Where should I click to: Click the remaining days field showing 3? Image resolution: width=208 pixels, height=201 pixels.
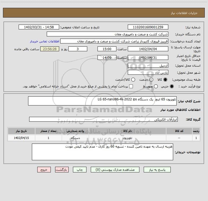(x=78, y=49)
